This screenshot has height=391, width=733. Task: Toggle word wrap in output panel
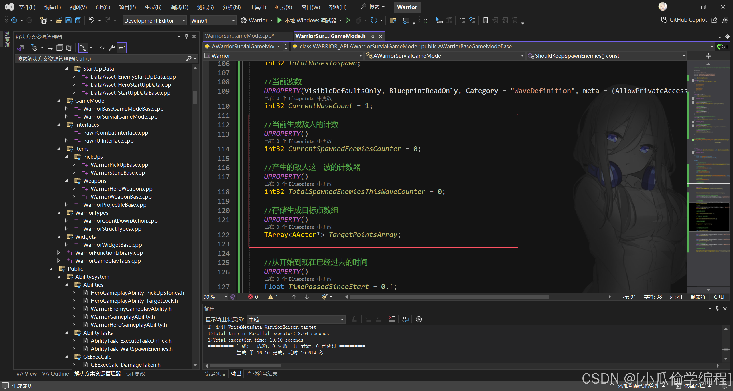point(405,319)
